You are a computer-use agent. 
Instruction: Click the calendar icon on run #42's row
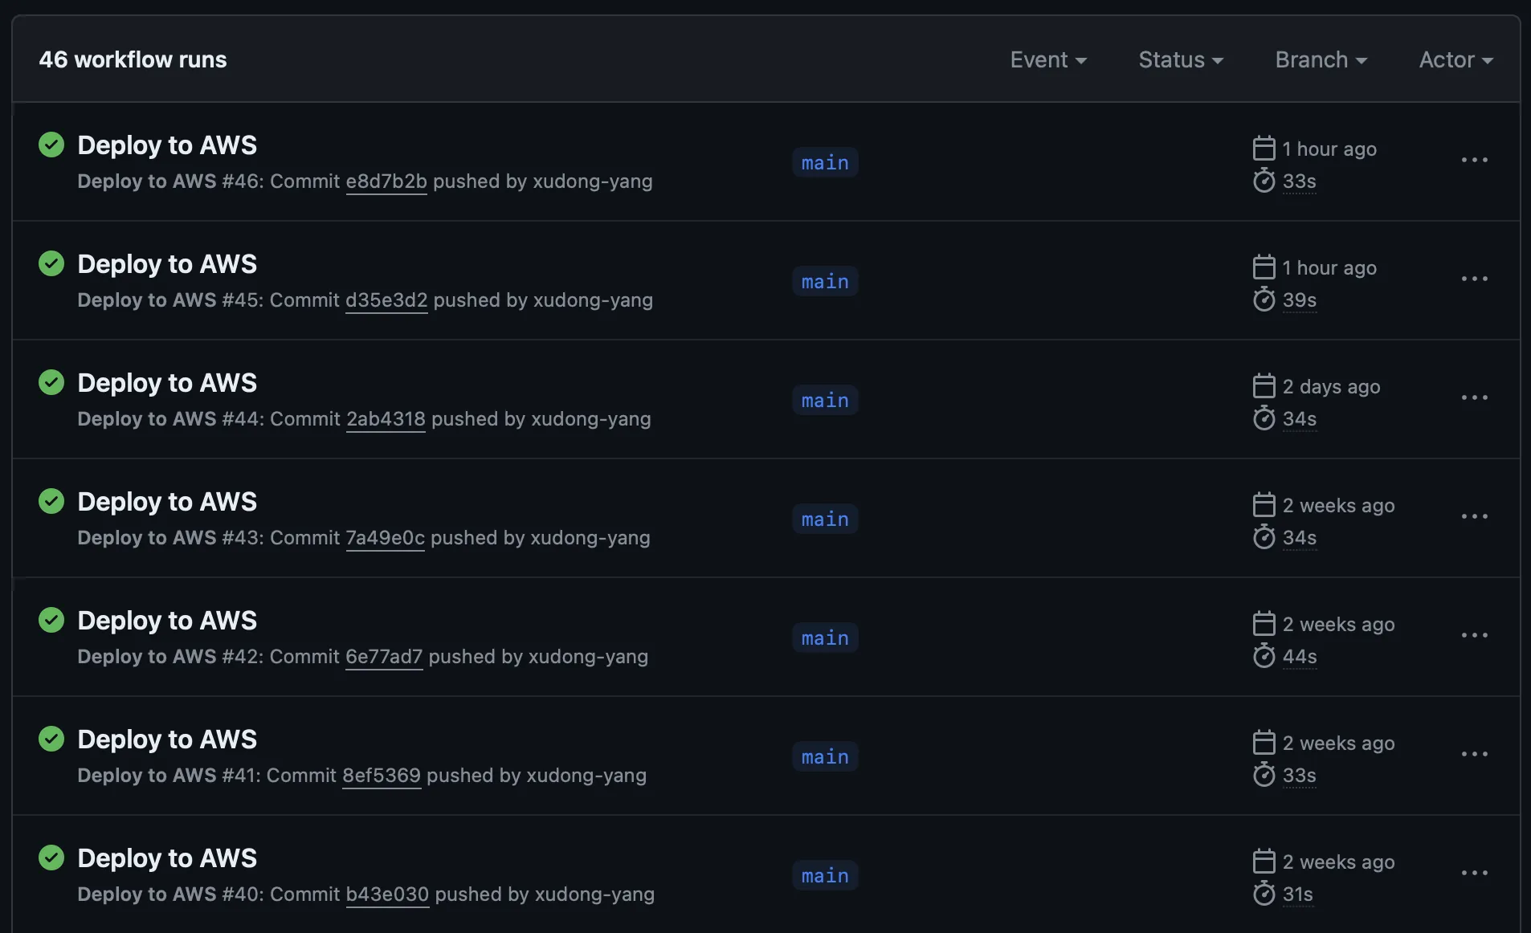point(1264,623)
